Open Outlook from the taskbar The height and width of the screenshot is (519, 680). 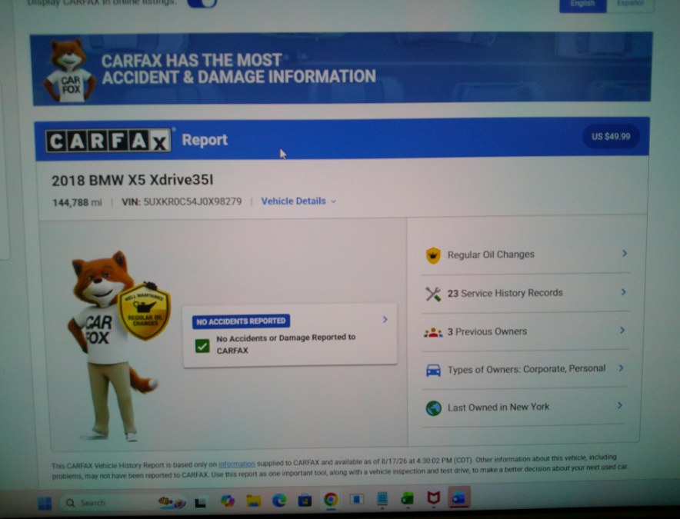pos(459,497)
